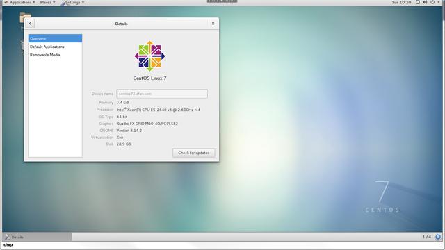445x250 pixels.
Task: Click Check for updates button
Action: (x=194, y=153)
